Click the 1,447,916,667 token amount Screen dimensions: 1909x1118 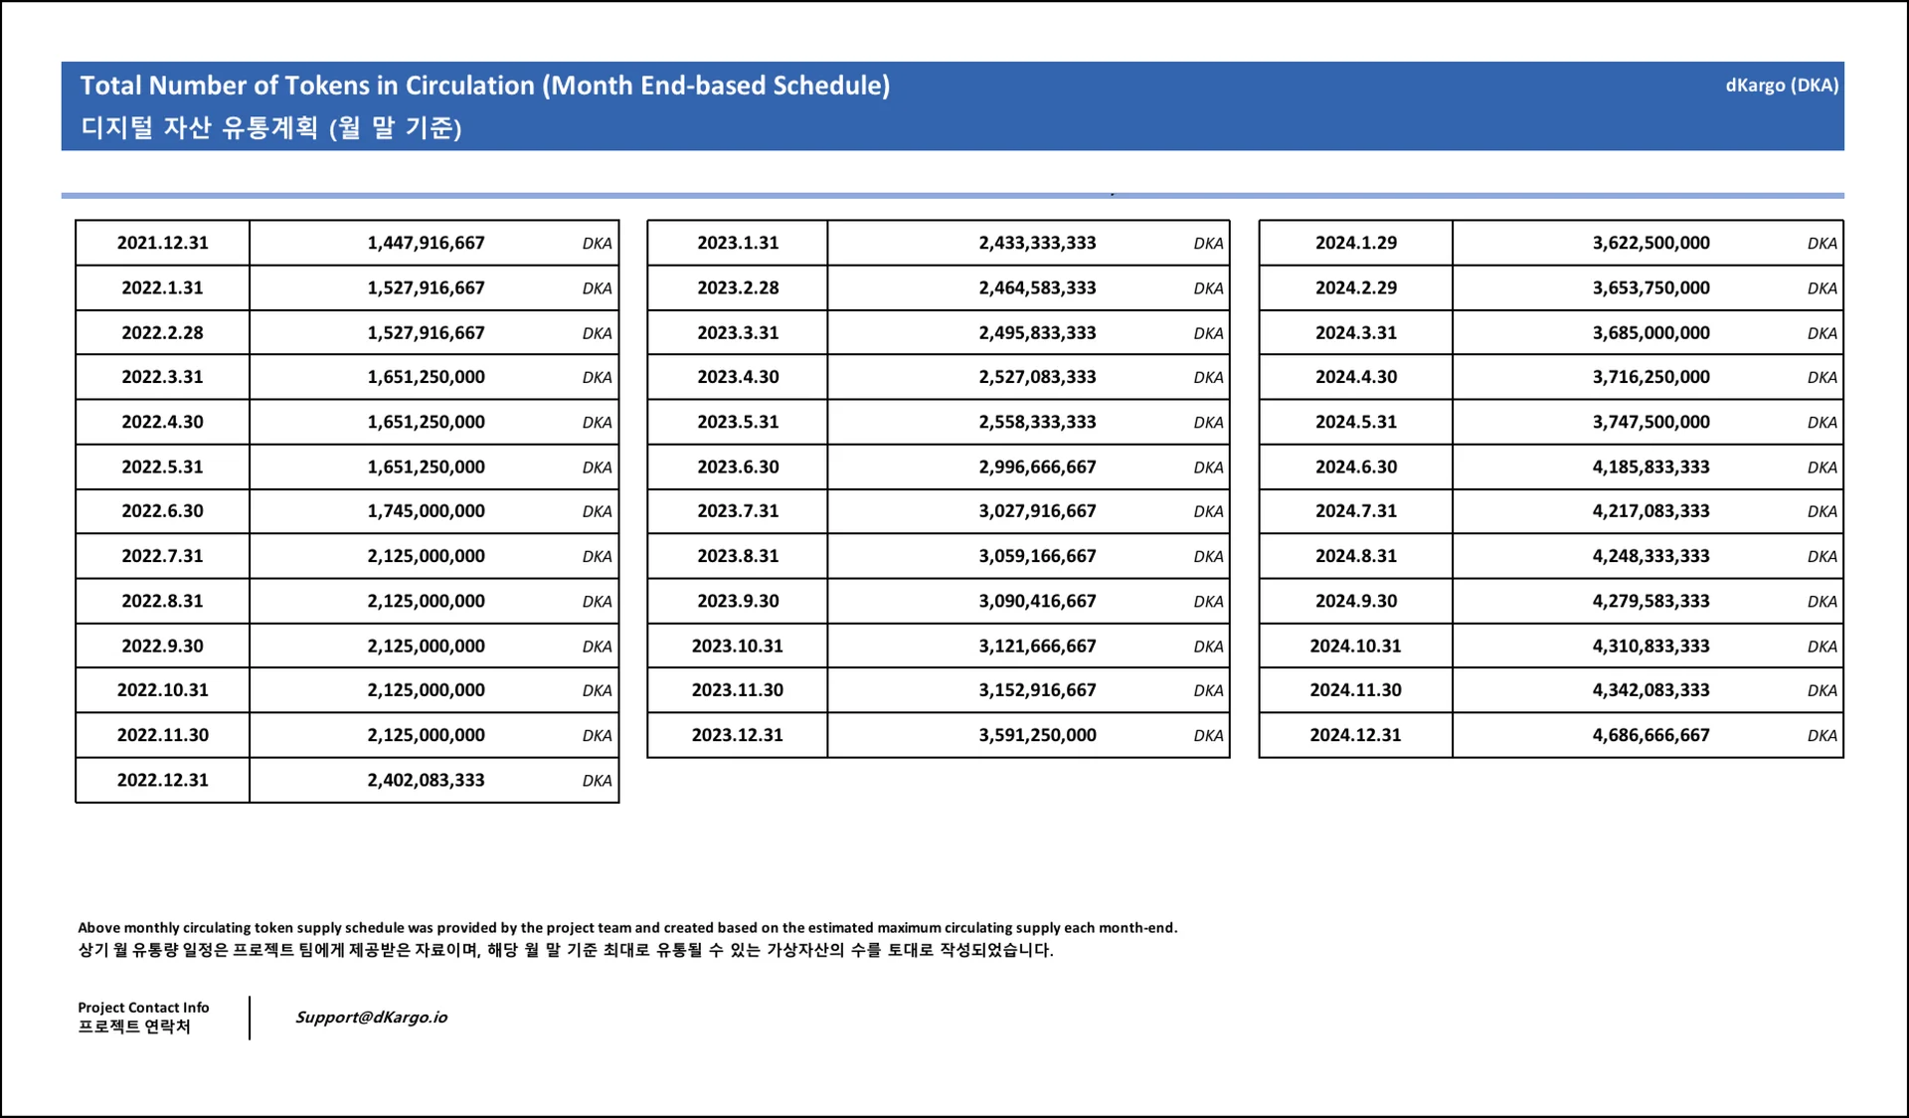[x=426, y=243]
